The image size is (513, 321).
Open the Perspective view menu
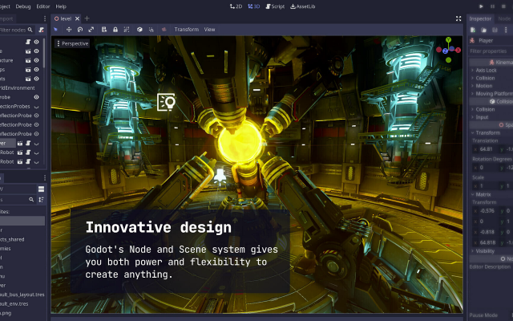[72, 43]
